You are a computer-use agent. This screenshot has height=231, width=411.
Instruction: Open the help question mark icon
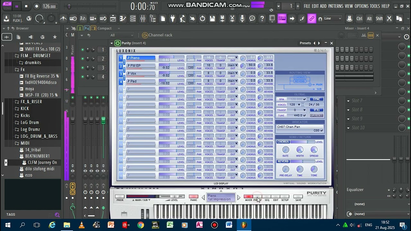point(262,19)
